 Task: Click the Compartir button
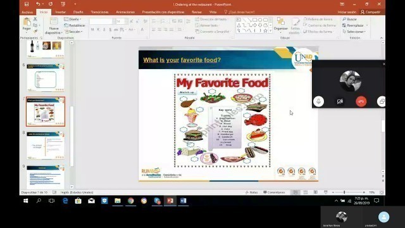pyautogui.click(x=370, y=12)
